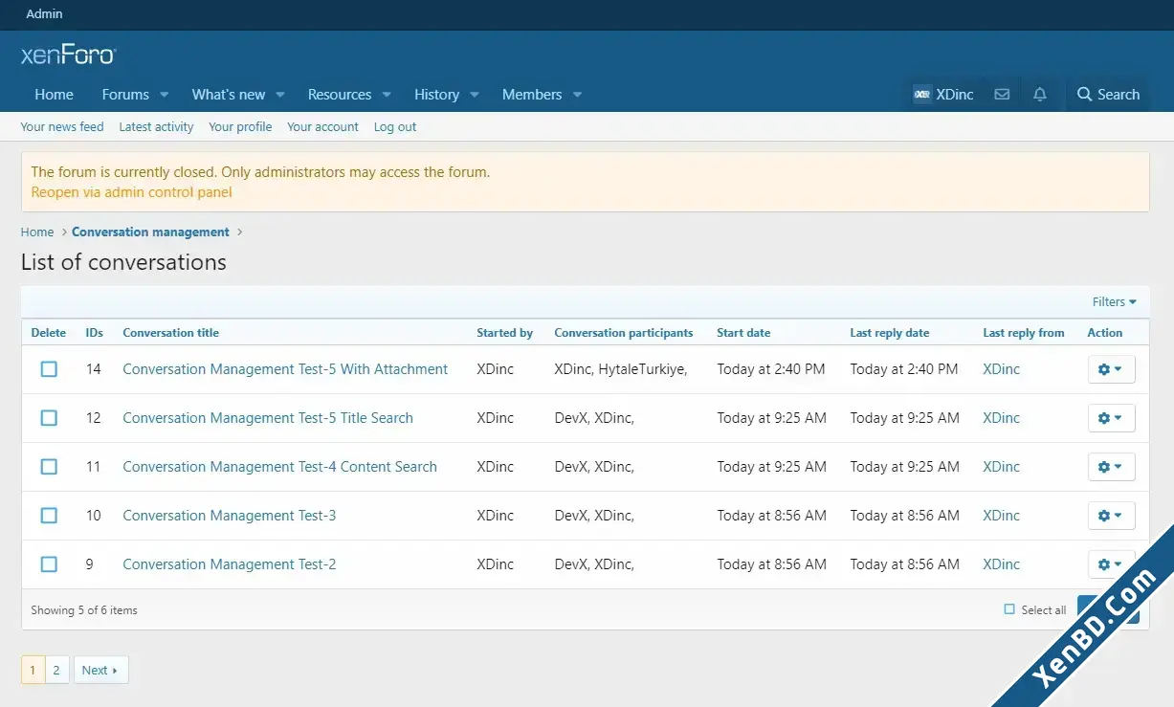The width and height of the screenshot is (1174, 707).
Task: Click Conversation management breadcrumb
Action: point(150,232)
